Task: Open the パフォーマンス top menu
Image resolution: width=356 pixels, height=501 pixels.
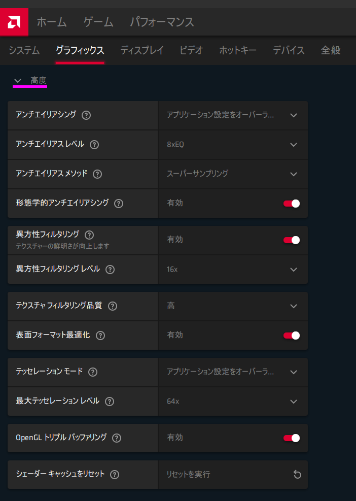Action: (x=162, y=22)
